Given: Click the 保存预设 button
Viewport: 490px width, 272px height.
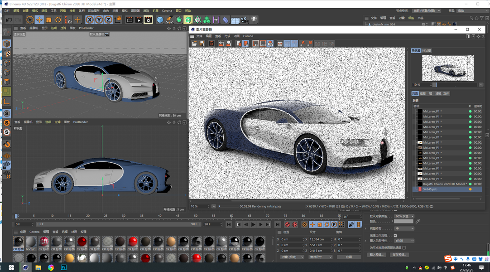Looking at the screenshot, I should coord(399,255).
